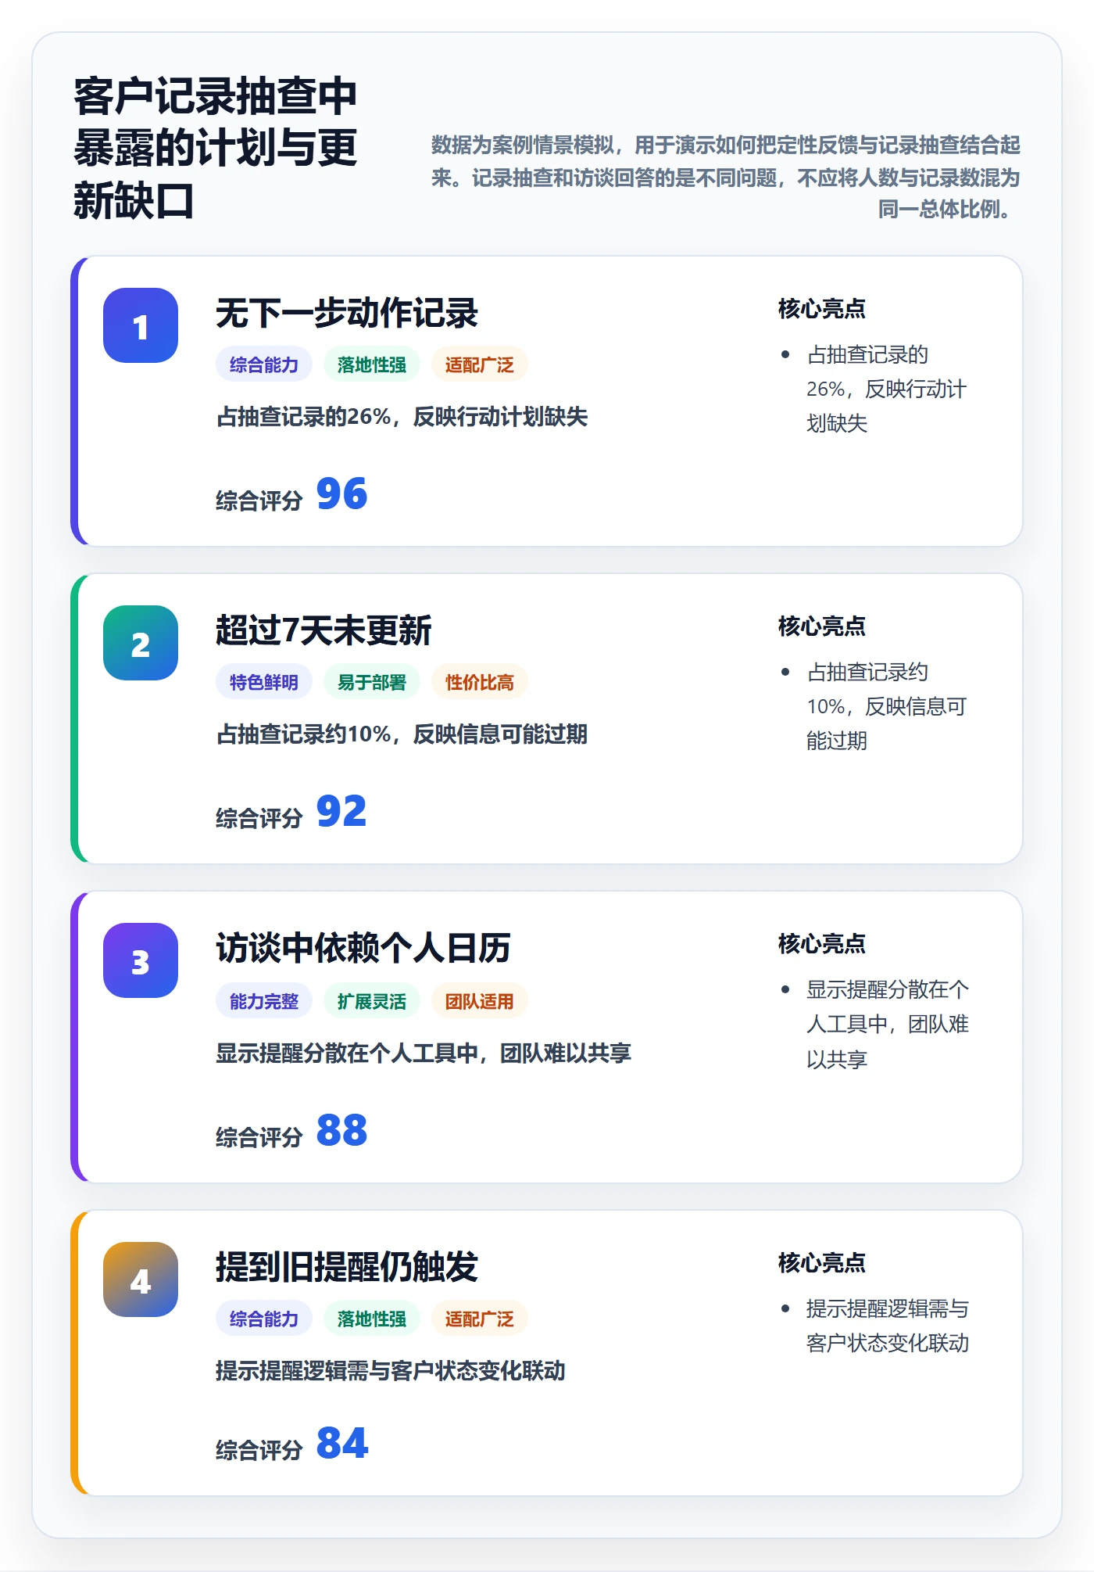Click 综合评分 label beside score 84
Viewport: 1094px width, 1572px height.
click(259, 1450)
